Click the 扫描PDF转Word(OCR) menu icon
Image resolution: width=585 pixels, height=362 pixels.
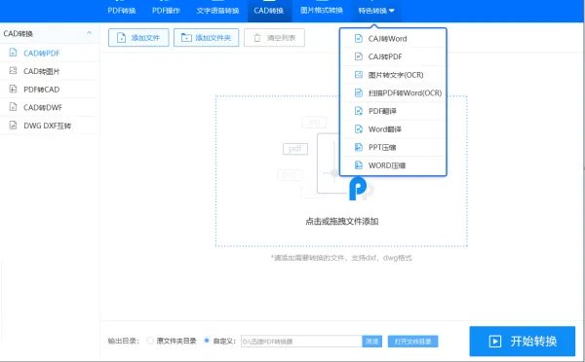pos(358,92)
